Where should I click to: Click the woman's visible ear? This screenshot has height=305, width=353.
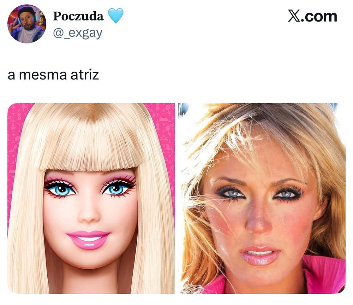[x=320, y=207]
